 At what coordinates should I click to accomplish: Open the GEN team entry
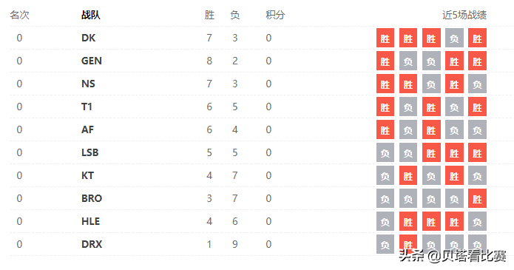92,61
